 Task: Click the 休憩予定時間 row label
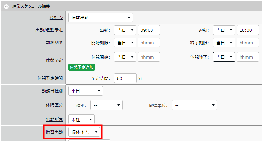coord(50,78)
